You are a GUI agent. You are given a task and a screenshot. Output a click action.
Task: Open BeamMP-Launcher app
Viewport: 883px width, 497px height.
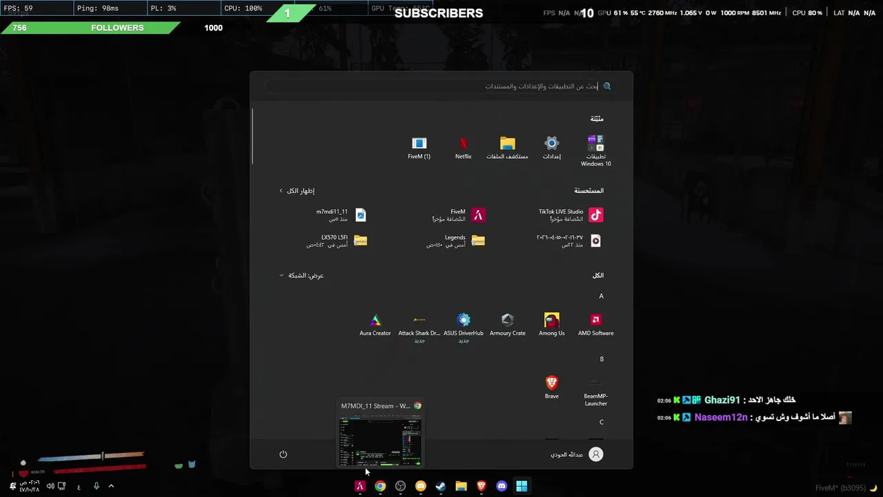(596, 391)
